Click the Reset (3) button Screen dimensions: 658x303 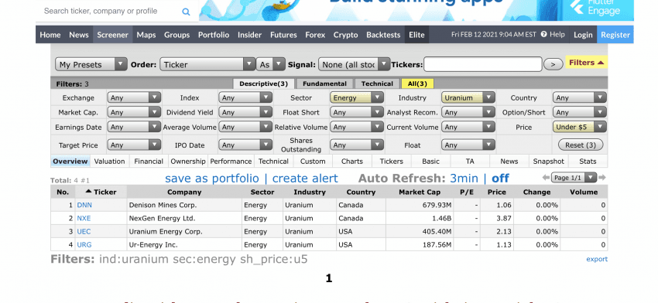click(581, 145)
